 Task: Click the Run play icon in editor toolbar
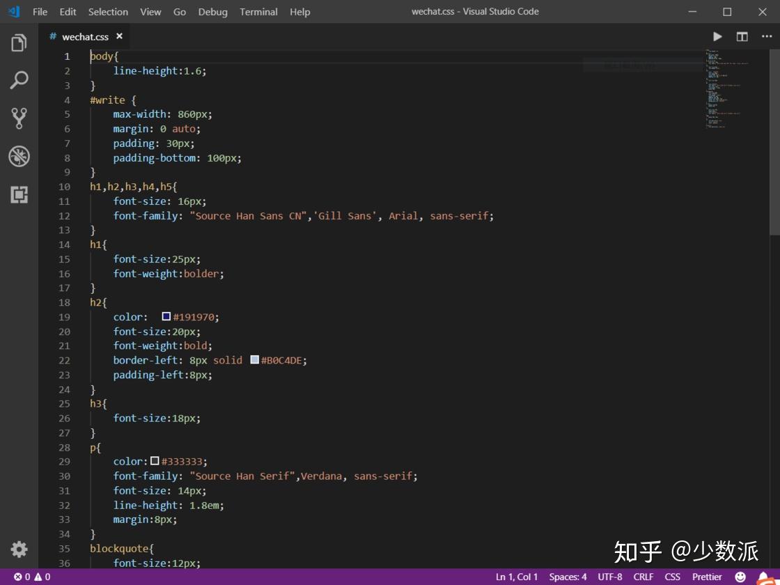(x=717, y=36)
